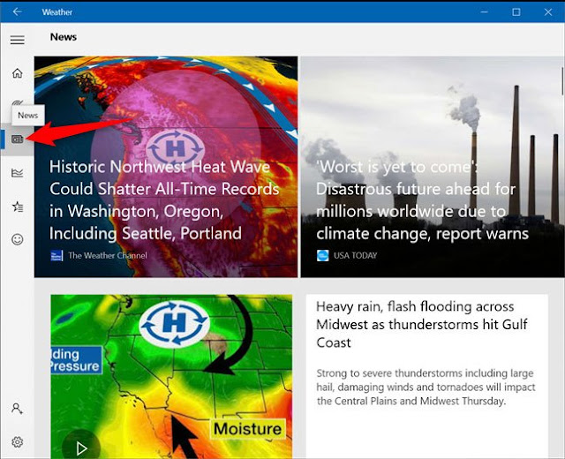Minimize the Weather window
This screenshot has width=565, height=459.
tap(485, 11)
